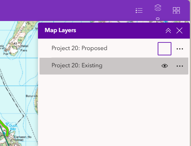Hide the Project 20: Existing layer
Image resolution: width=191 pixels, height=146 pixels.
pyautogui.click(x=165, y=66)
